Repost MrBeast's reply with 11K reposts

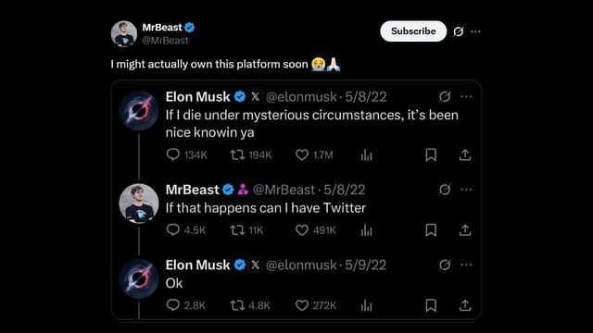[237, 230]
